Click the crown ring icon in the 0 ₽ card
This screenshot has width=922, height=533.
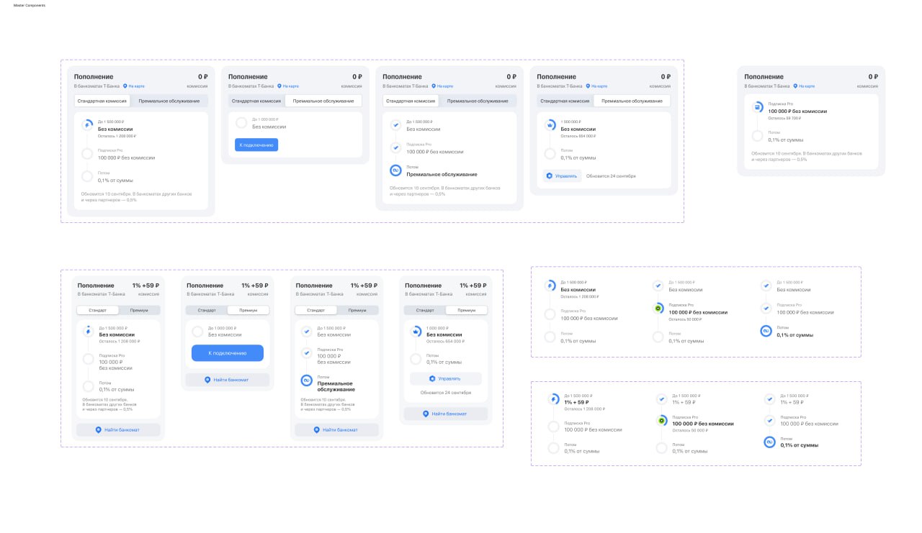(550, 124)
